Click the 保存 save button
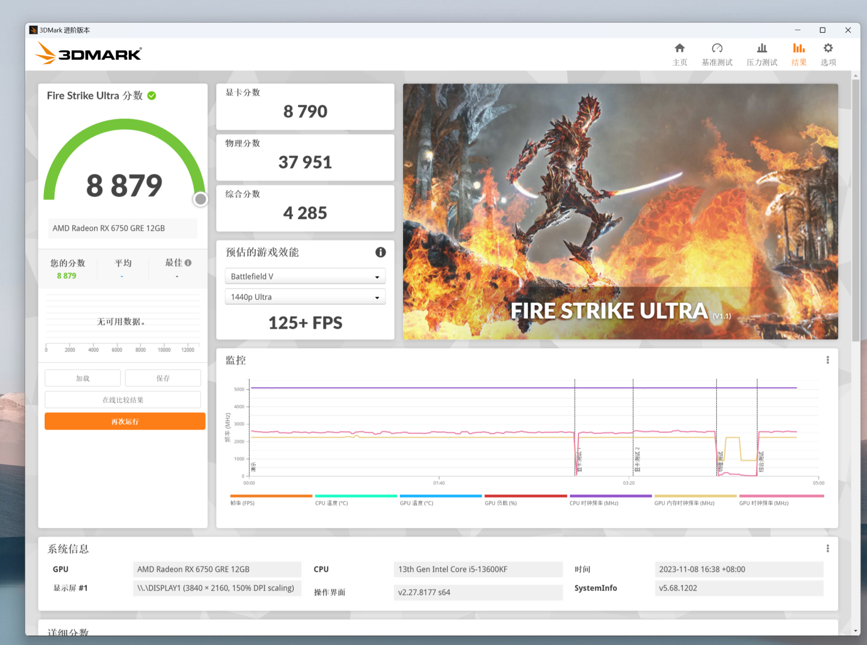This screenshot has height=645, width=867. (163, 378)
